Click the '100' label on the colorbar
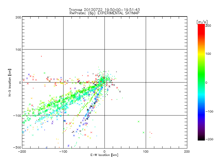The width and height of the screenshot is (220, 165). tap(208, 54)
